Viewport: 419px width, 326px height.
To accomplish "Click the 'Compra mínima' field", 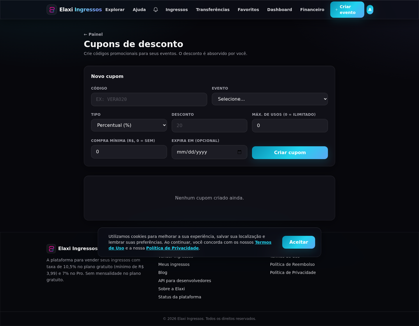I will pos(129,152).
